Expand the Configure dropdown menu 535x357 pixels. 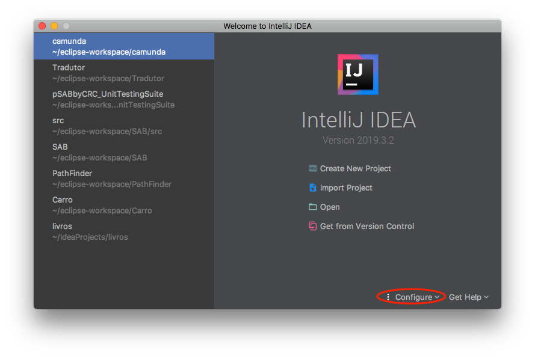(x=416, y=297)
